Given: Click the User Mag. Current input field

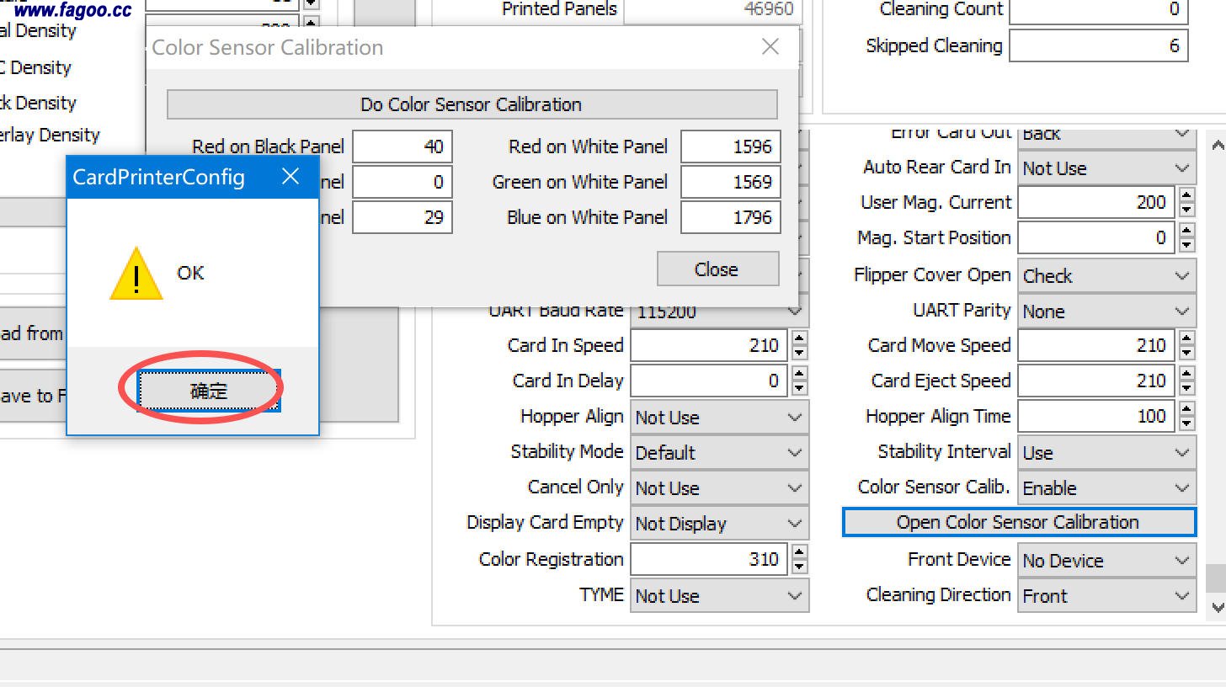Looking at the screenshot, I should click(x=1098, y=203).
